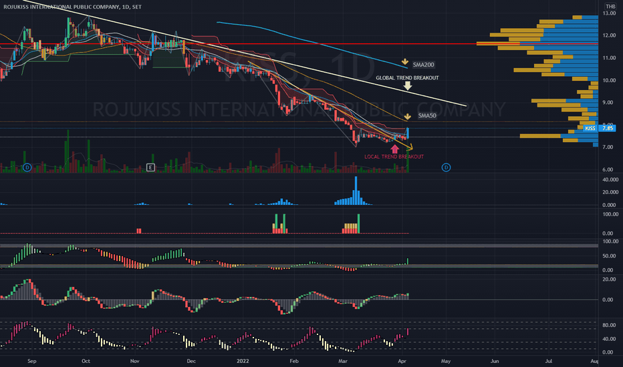Screen dimensions: 623x367
Task: Click the Feb label on time axis
Action: click(x=293, y=361)
